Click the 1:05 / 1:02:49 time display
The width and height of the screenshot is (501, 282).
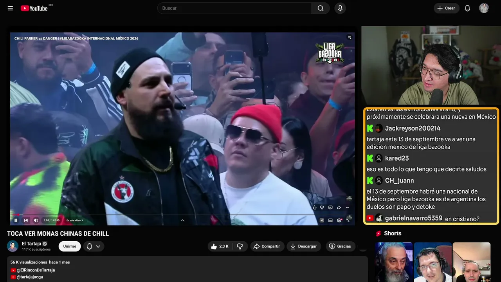tap(52, 221)
